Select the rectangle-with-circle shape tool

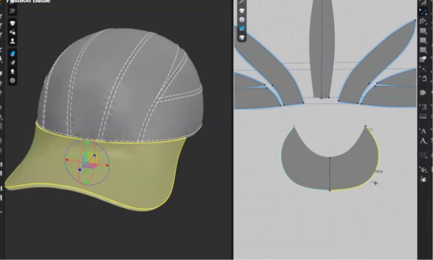423,59
